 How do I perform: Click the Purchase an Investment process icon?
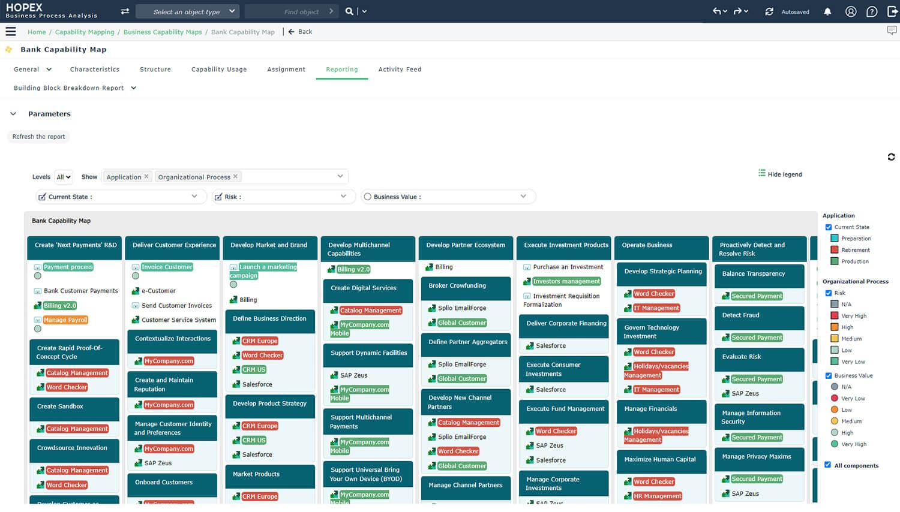click(x=527, y=267)
